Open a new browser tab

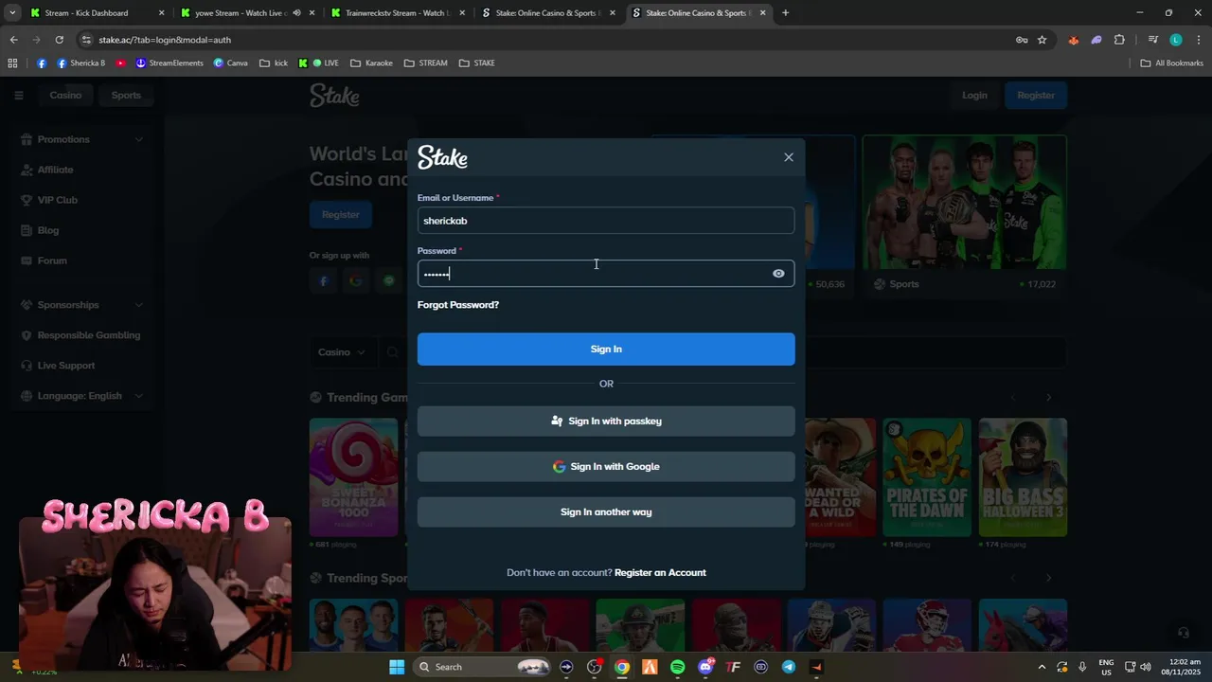(x=785, y=13)
